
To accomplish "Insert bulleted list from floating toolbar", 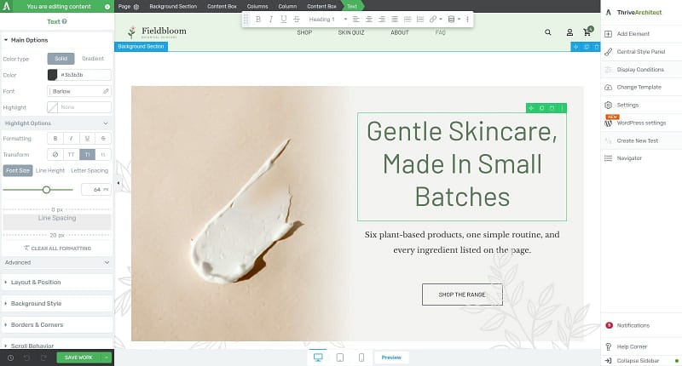I will click(407, 19).
